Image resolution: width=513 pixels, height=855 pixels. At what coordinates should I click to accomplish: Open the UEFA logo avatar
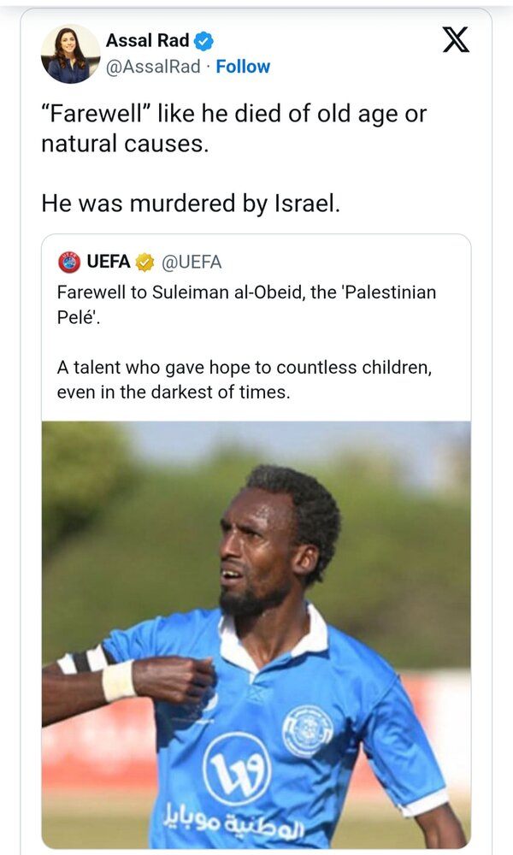click(x=68, y=262)
